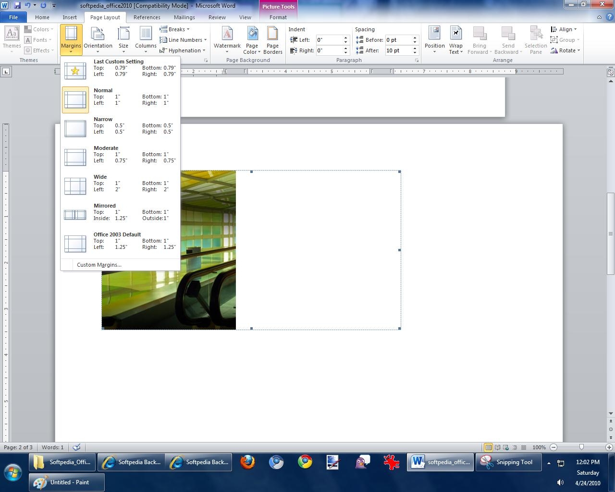Open the Orientation options
Viewport: 615px width, 492px height.
pyautogui.click(x=98, y=35)
